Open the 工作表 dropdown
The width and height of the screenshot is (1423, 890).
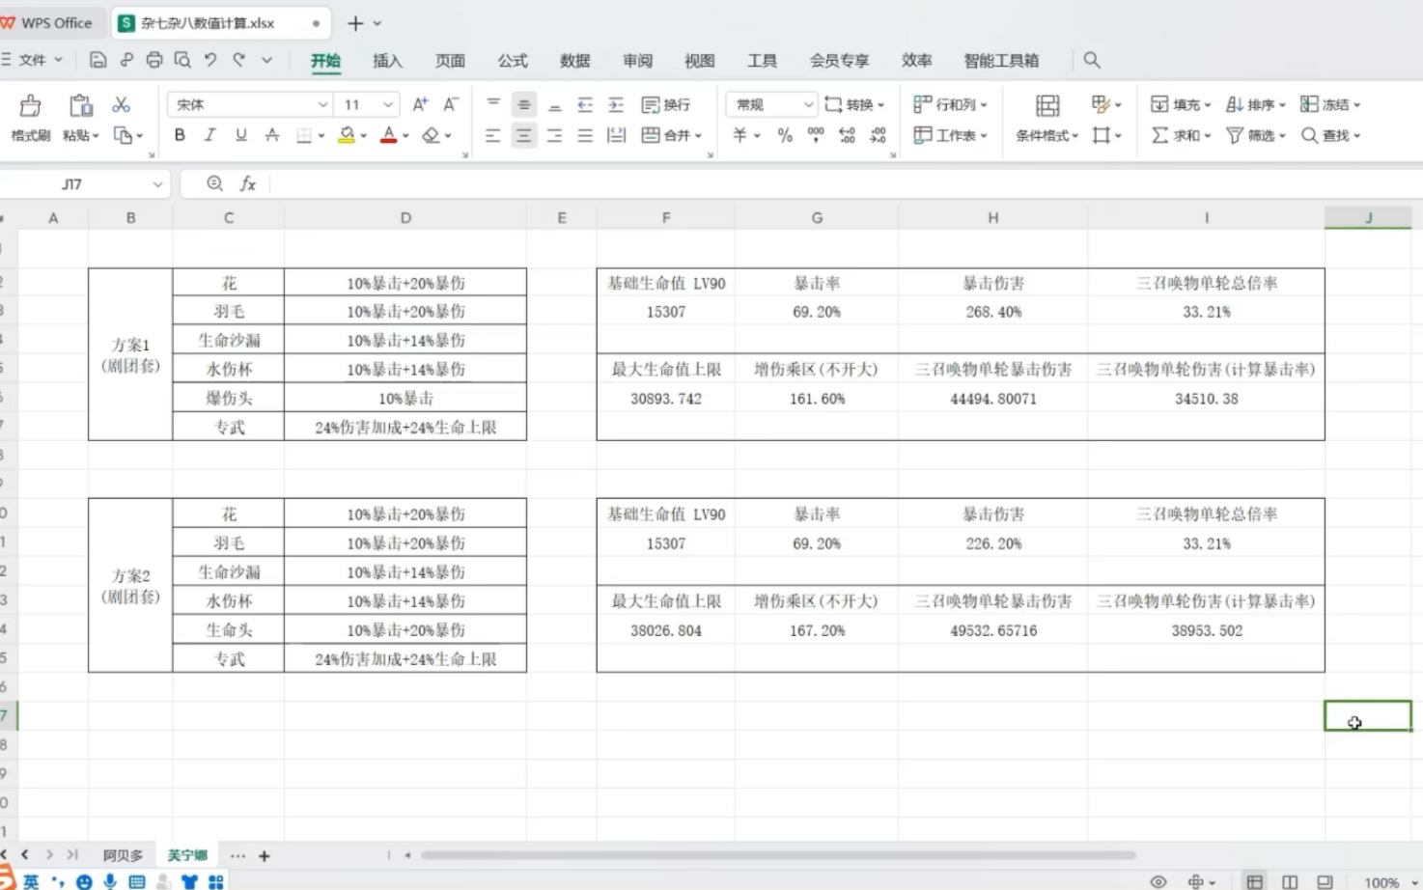[950, 135]
